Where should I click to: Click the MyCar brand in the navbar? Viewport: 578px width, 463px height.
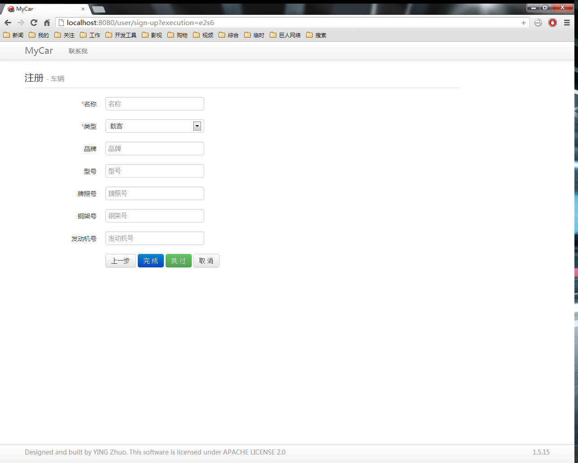pos(39,51)
